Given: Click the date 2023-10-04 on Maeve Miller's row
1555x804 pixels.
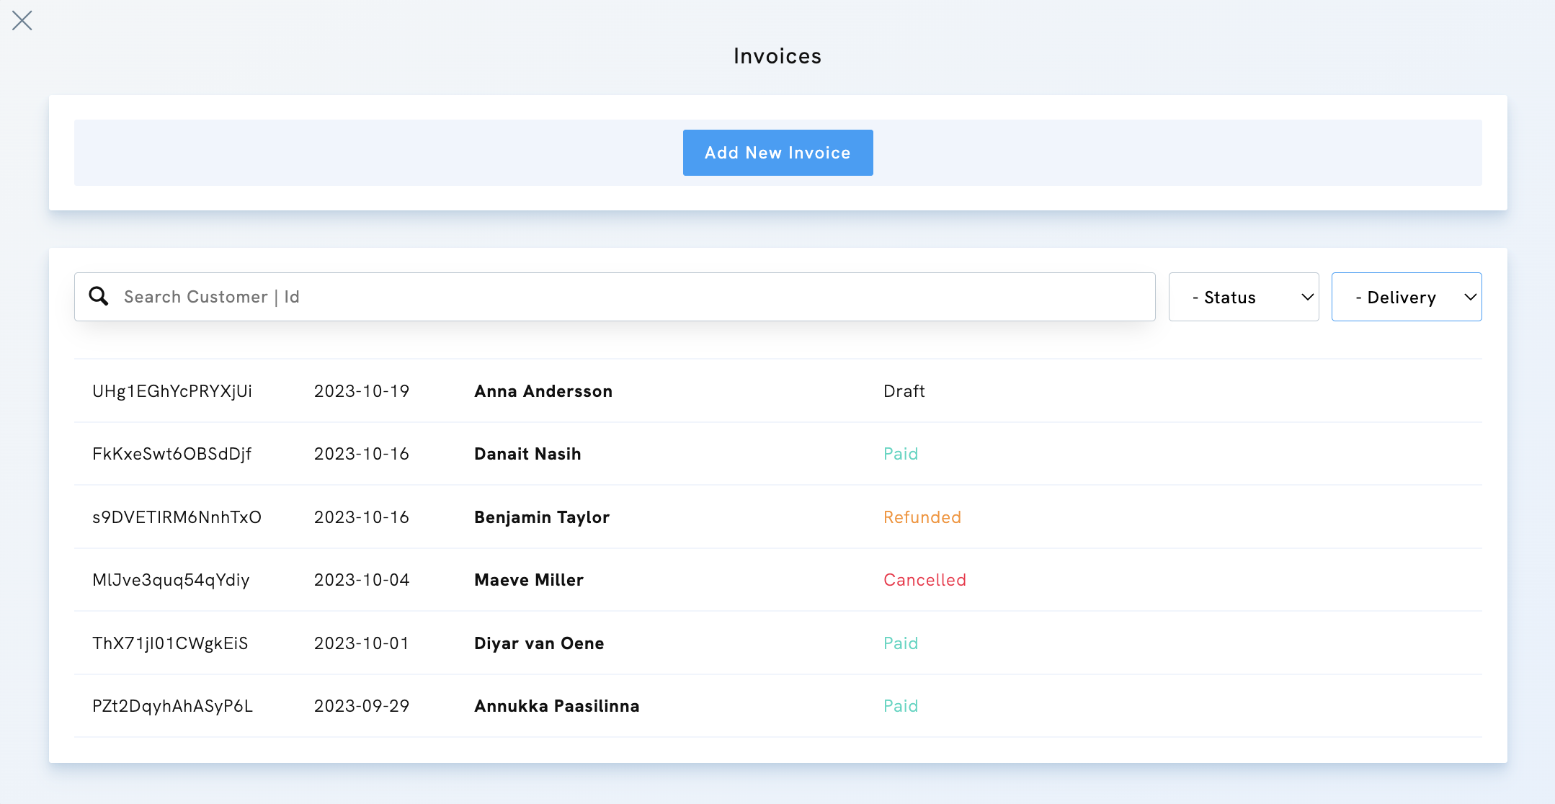Looking at the screenshot, I should (x=362, y=580).
